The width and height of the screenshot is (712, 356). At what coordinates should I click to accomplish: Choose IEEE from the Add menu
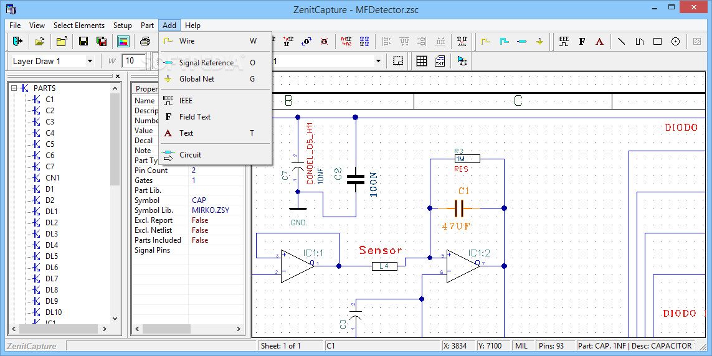pos(216,101)
